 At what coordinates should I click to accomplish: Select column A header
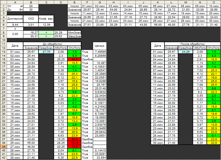point(15,3)
